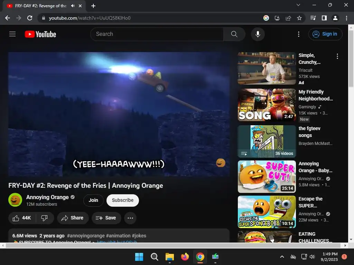Subscribe to Annoying Orange
This screenshot has height=265, width=354.
click(x=123, y=200)
